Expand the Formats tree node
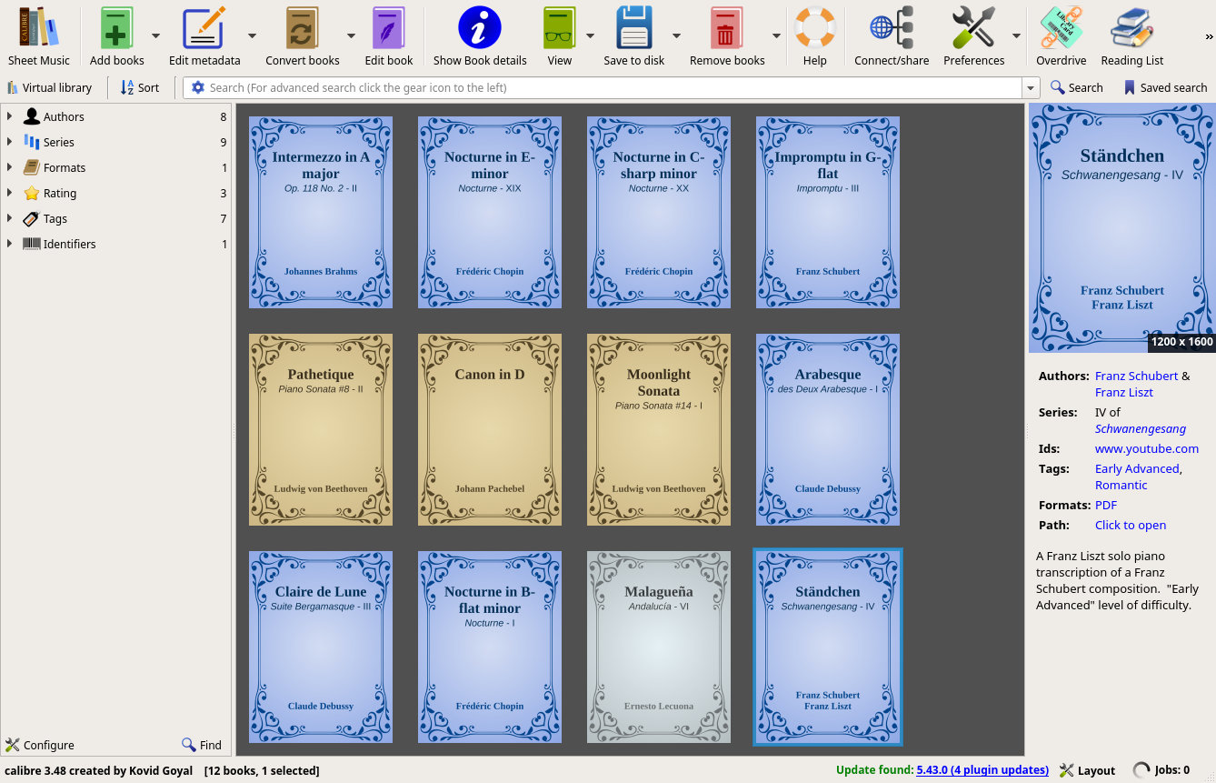 click(10, 167)
